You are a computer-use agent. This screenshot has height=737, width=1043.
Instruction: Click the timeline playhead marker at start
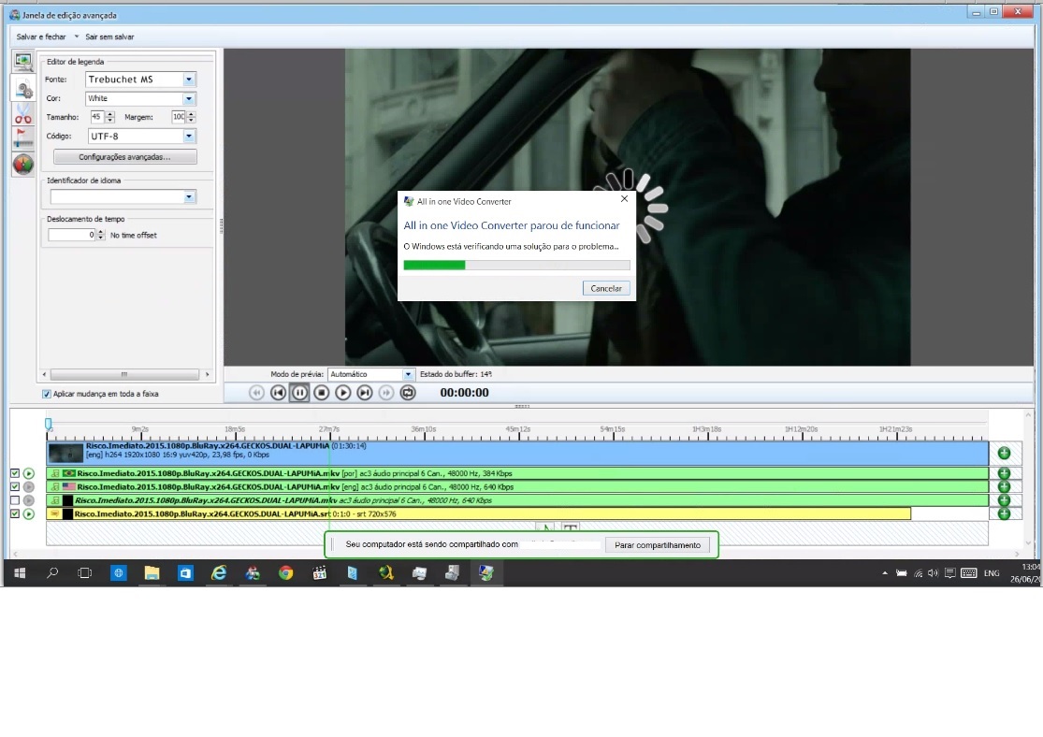(x=48, y=424)
